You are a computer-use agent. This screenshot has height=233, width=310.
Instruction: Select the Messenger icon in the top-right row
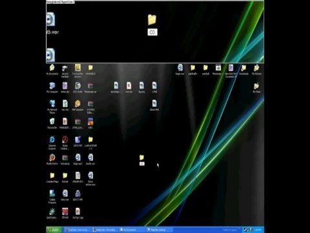tap(218, 69)
